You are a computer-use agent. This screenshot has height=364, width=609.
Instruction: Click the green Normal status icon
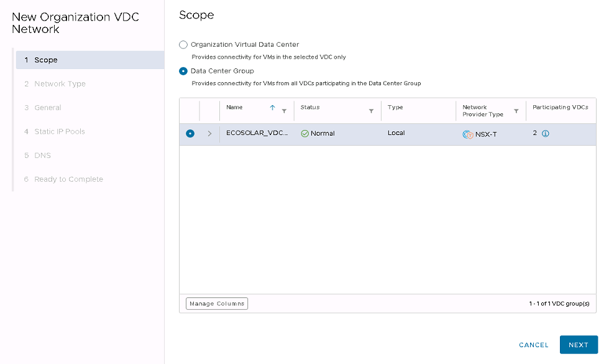click(304, 134)
